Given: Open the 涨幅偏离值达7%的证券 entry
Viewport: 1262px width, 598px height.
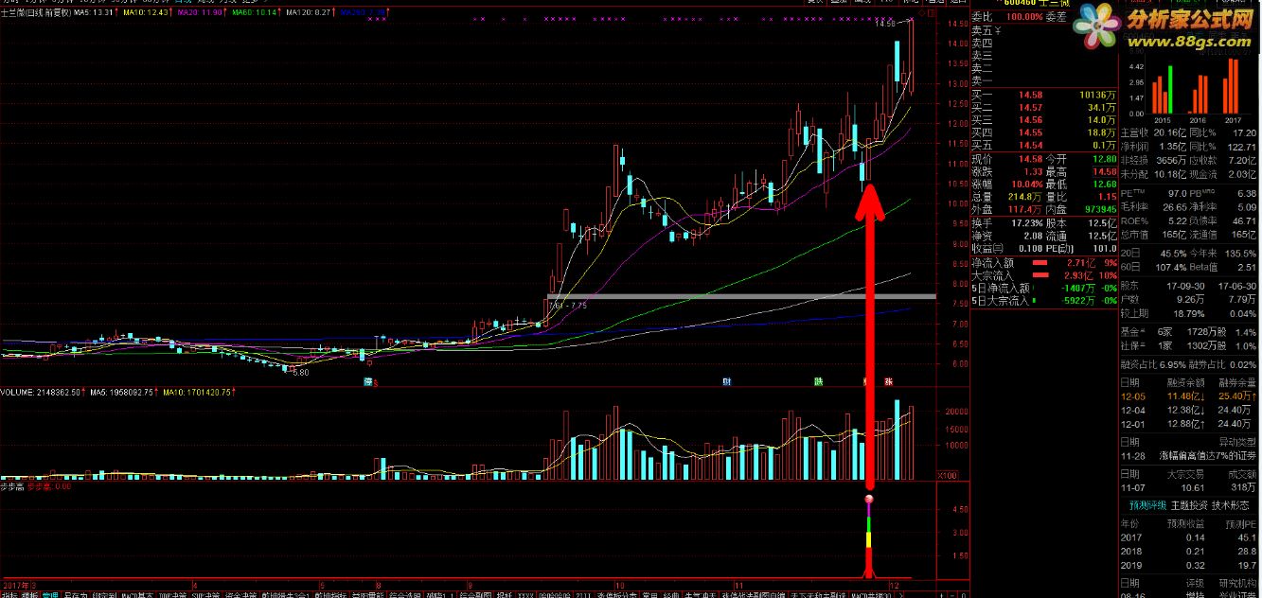Looking at the screenshot, I should pos(1209,454).
